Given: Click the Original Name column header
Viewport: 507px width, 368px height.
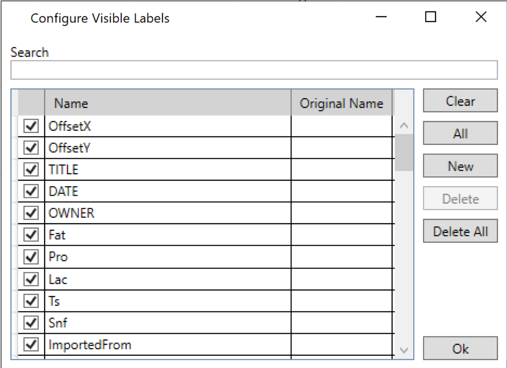Looking at the screenshot, I should tap(341, 104).
